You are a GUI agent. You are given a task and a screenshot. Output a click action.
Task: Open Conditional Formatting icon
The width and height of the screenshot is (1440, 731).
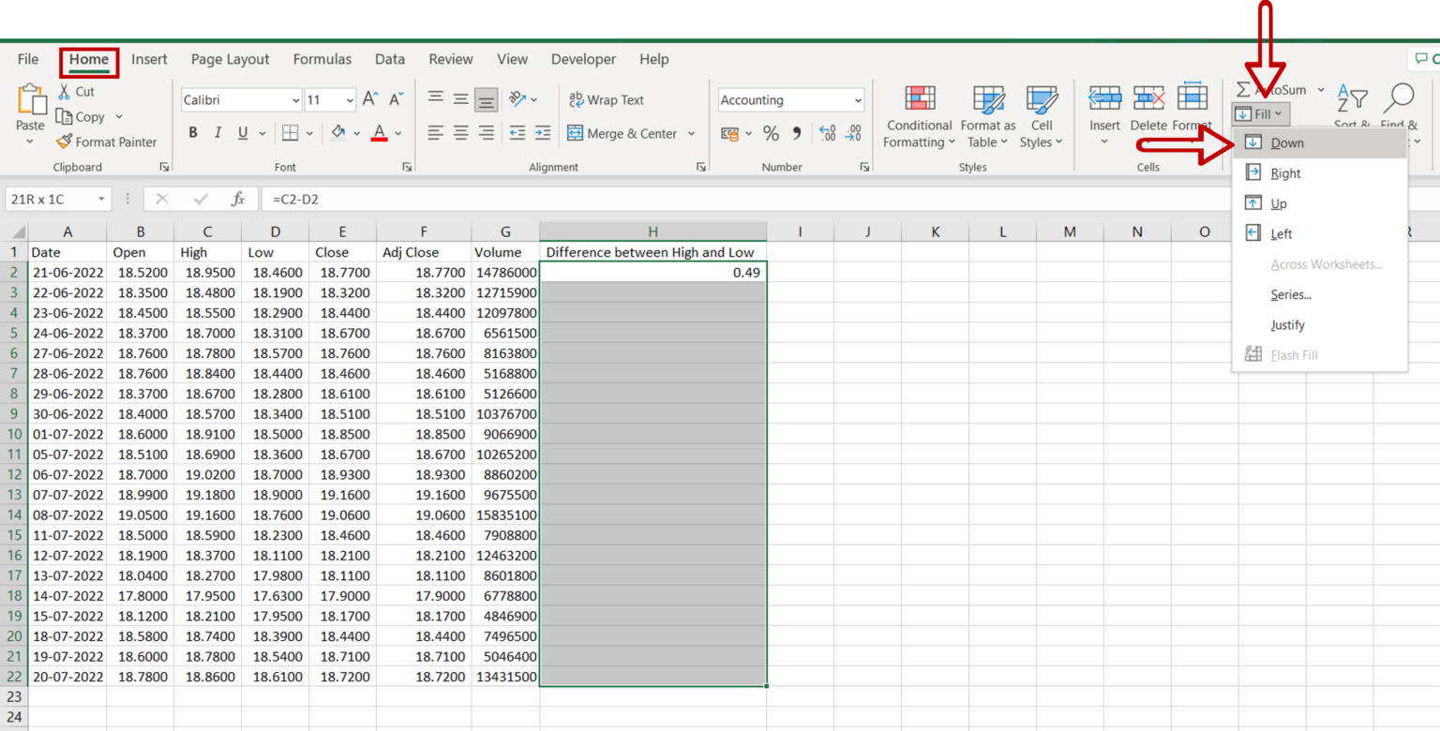pos(920,99)
